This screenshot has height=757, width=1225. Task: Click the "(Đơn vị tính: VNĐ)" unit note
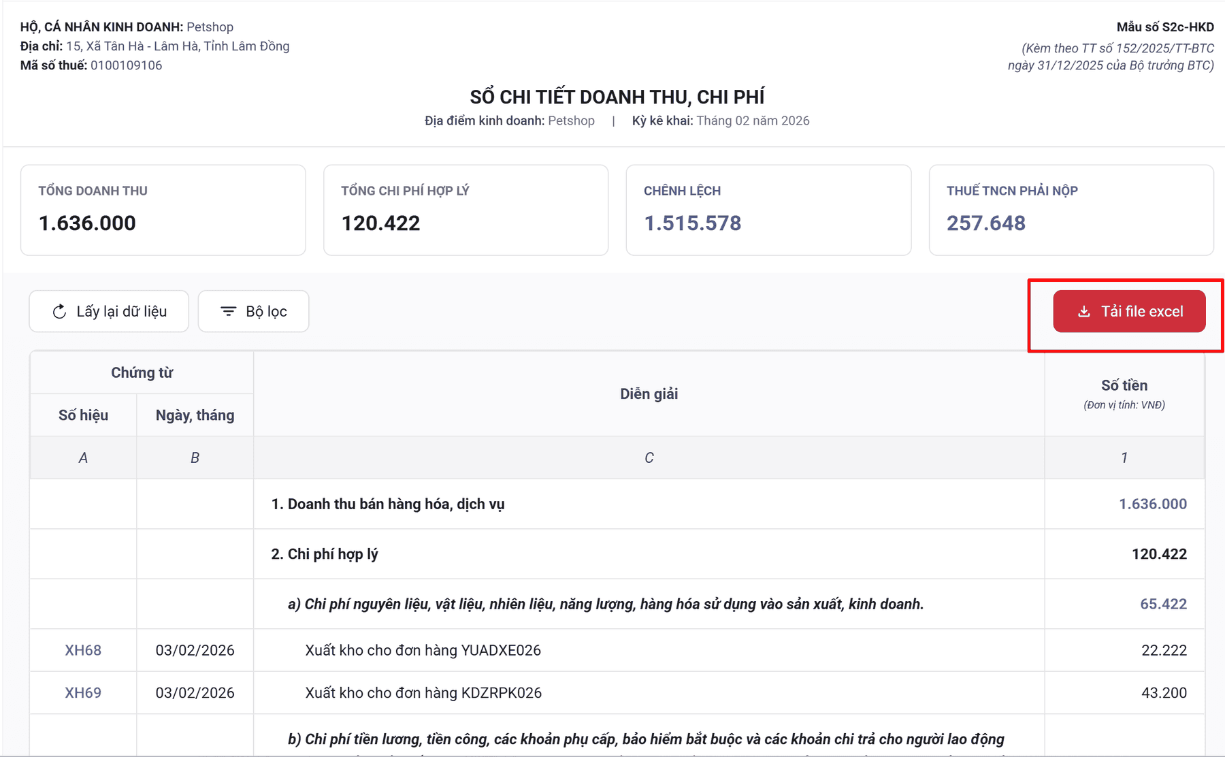pyautogui.click(x=1124, y=405)
